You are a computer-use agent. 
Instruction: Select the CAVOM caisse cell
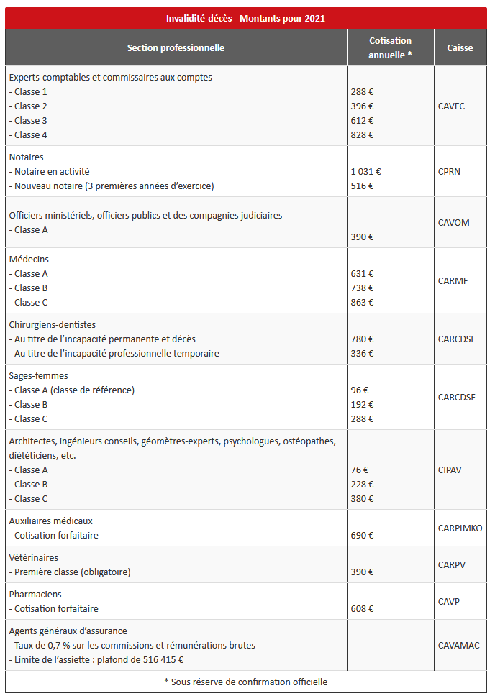(453, 222)
